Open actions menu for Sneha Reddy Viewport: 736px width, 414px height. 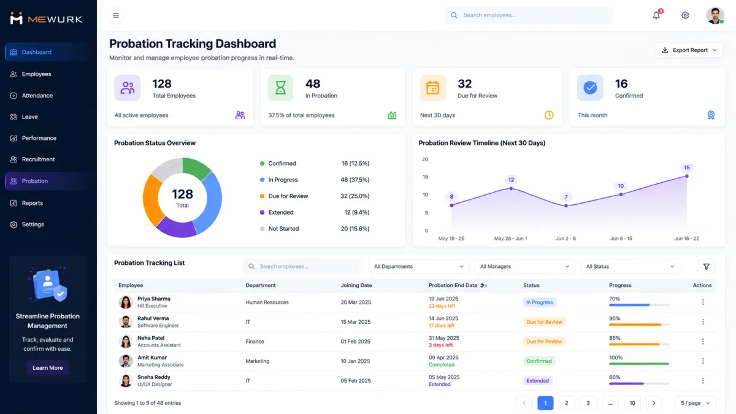click(703, 381)
